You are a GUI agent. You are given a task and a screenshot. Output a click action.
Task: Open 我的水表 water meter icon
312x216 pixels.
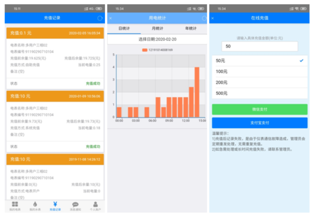point(35,204)
